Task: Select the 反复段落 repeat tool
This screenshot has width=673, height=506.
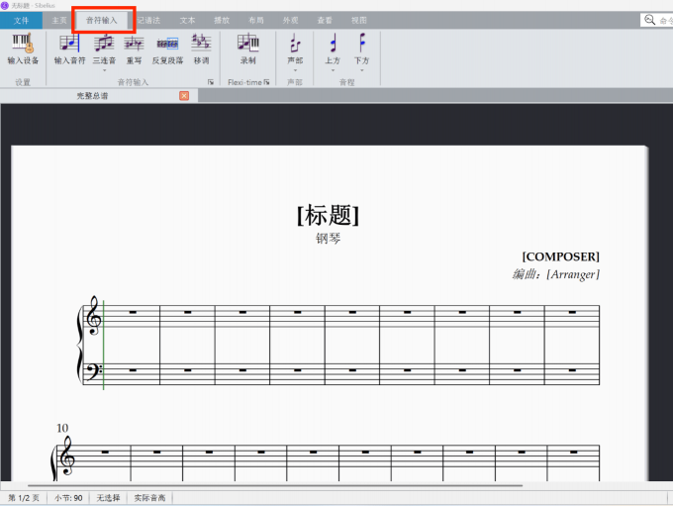Action: point(167,49)
